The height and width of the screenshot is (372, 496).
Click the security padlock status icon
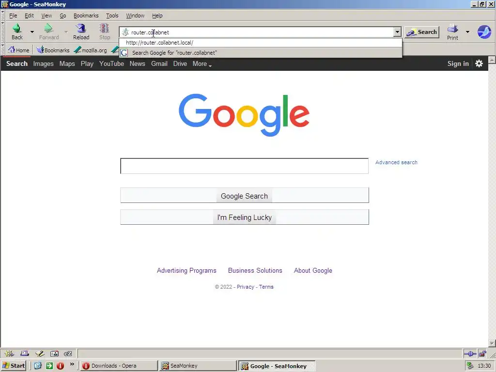tap(482, 354)
